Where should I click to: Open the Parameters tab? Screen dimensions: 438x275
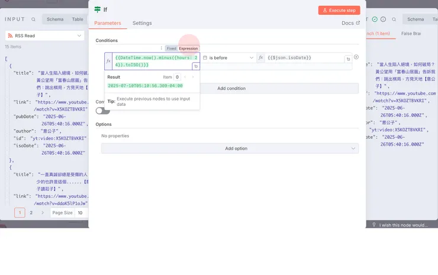click(x=108, y=23)
